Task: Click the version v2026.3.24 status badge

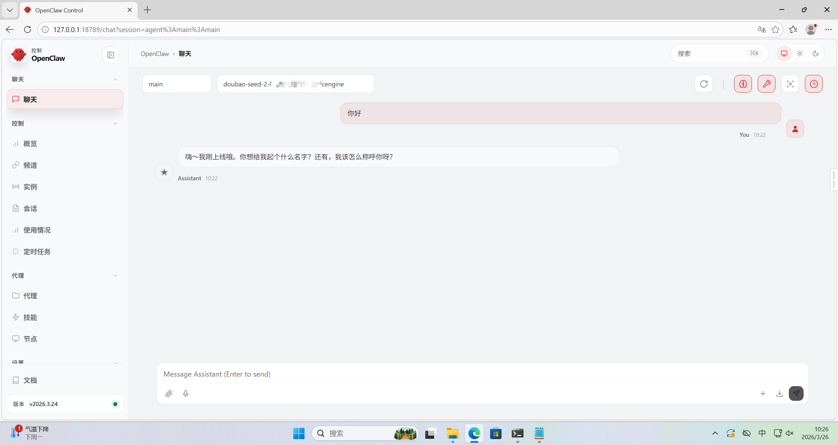Action: pyautogui.click(x=65, y=404)
